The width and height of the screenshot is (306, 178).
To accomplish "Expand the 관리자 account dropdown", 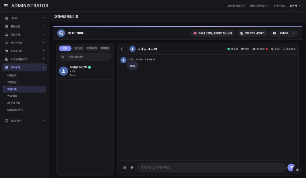I will [x=295, y=6].
